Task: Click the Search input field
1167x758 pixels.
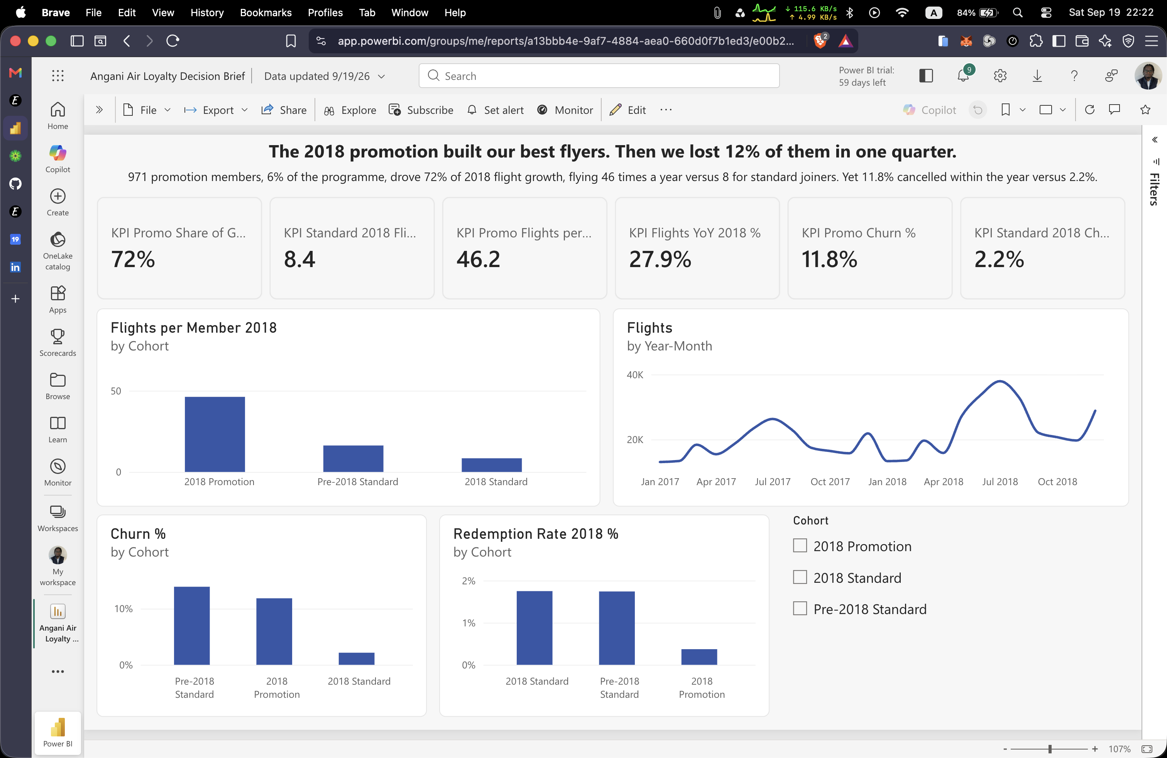Action: point(599,76)
